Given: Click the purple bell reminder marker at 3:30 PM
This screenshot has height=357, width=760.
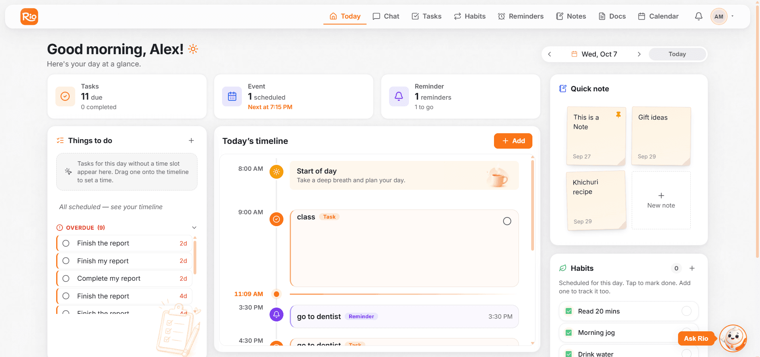Looking at the screenshot, I should coord(276,314).
